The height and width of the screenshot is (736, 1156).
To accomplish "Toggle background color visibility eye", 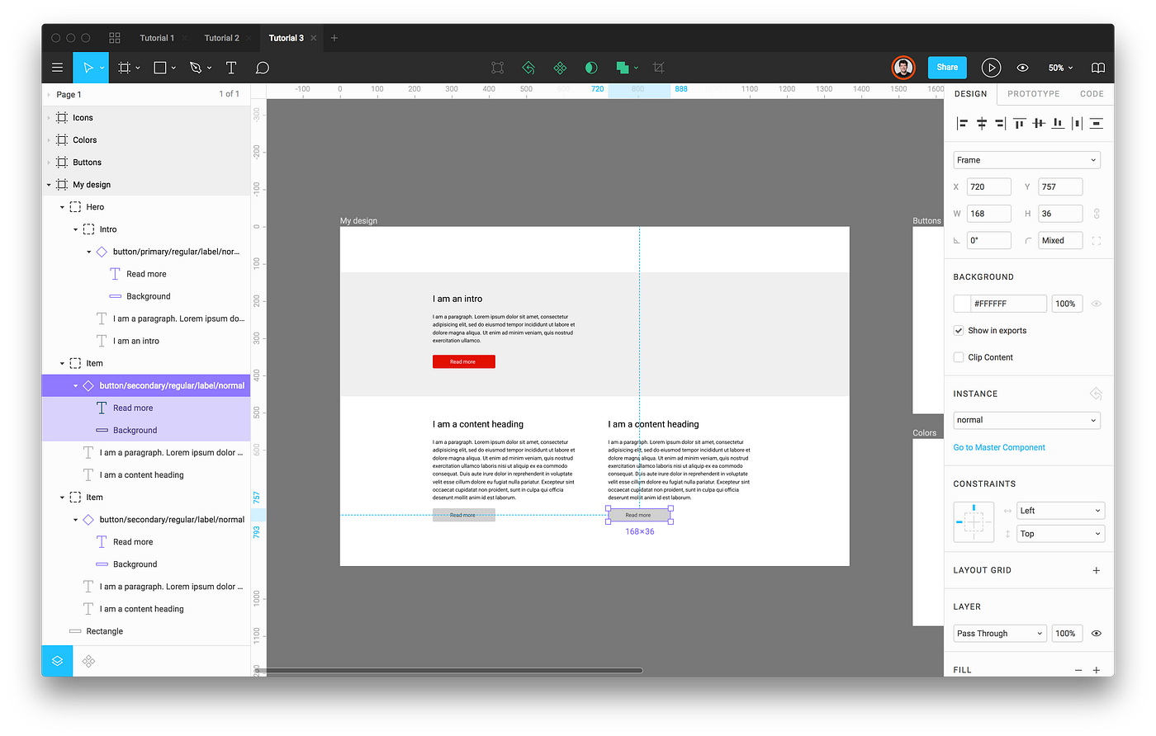I will [x=1097, y=304].
